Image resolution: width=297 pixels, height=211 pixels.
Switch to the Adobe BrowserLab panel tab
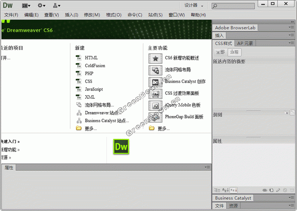click(235, 28)
